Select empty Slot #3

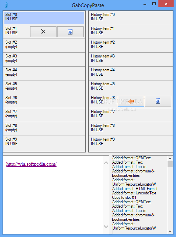pyautogui.click(x=44, y=60)
